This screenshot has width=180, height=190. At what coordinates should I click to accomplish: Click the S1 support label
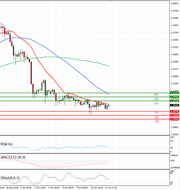coord(157,113)
